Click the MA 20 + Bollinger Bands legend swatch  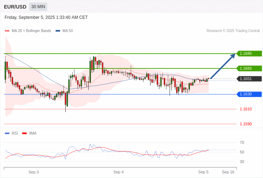(7, 31)
